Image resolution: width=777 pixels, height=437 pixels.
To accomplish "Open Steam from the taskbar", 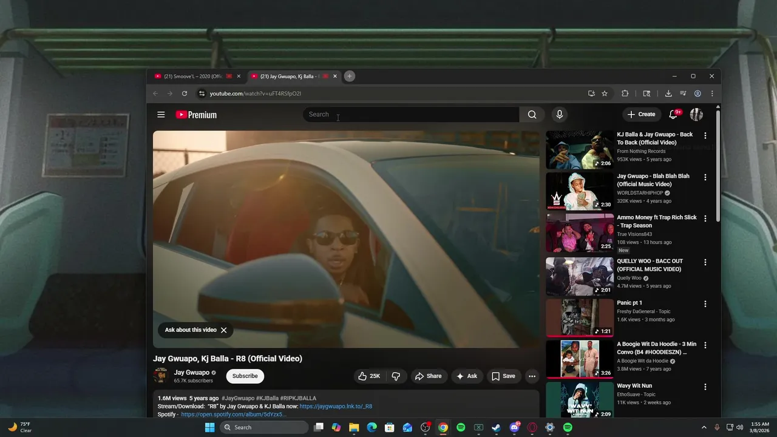I will (496, 427).
